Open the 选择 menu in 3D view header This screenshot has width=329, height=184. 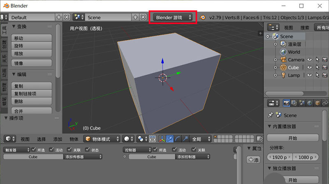coord(42,139)
